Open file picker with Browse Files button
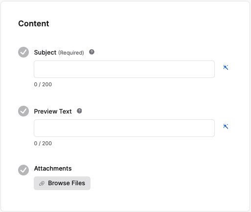The height and width of the screenshot is (212, 251). tap(62, 183)
